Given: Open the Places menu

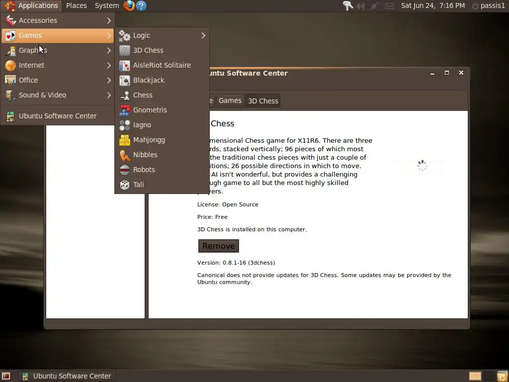Looking at the screenshot, I should tap(77, 5).
